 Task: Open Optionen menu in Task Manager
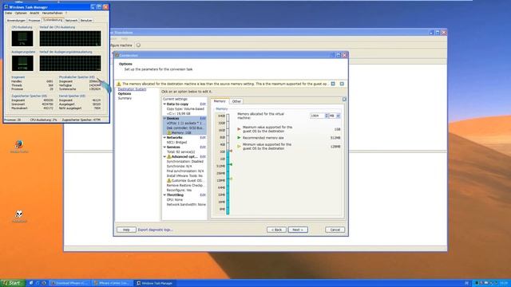(x=21, y=13)
